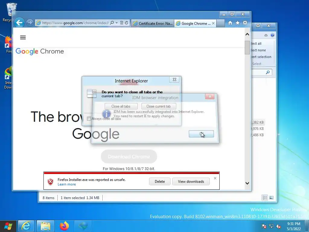The width and height of the screenshot is (309, 232).
Task: Collapse the Explorer ribbon chevron
Action: (x=266, y=35)
